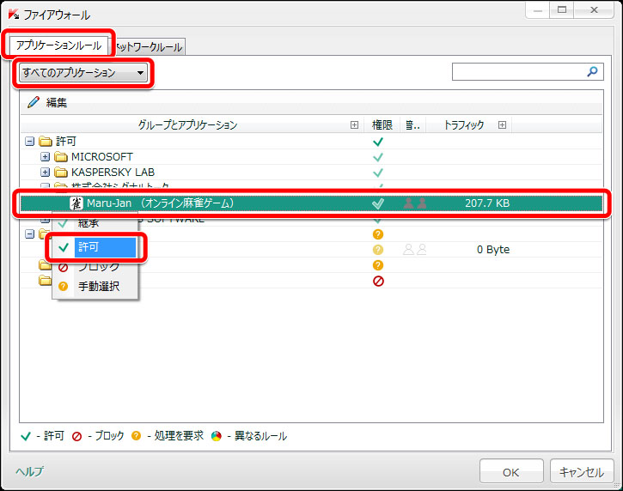
Task: Click the user icons in Maru-Jan row
Action: click(x=415, y=203)
